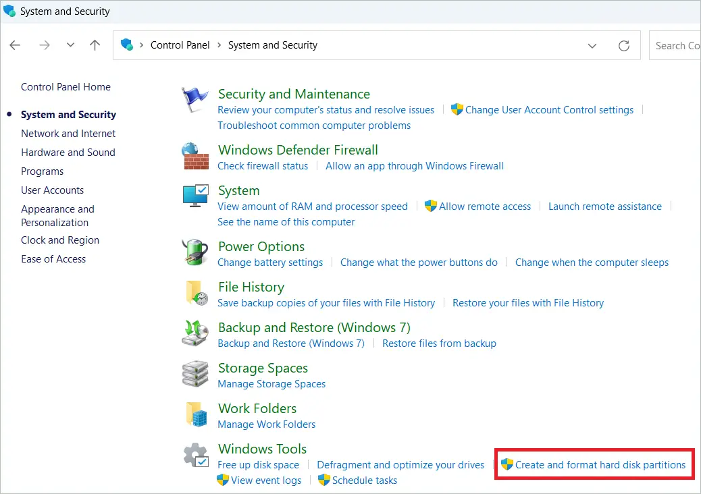Click the Storage Spaces stacked drives icon
Screen dimensions: 701x494
[195, 373]
